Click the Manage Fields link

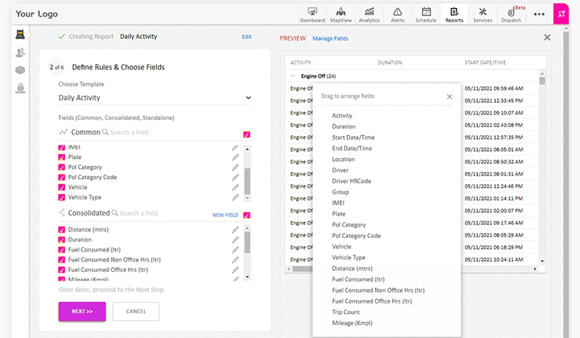tap(331, 38)
